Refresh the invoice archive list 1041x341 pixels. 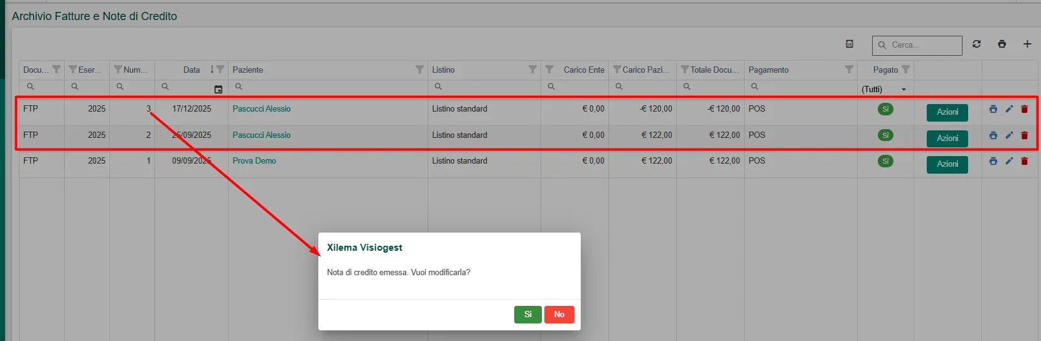[976, 44]
